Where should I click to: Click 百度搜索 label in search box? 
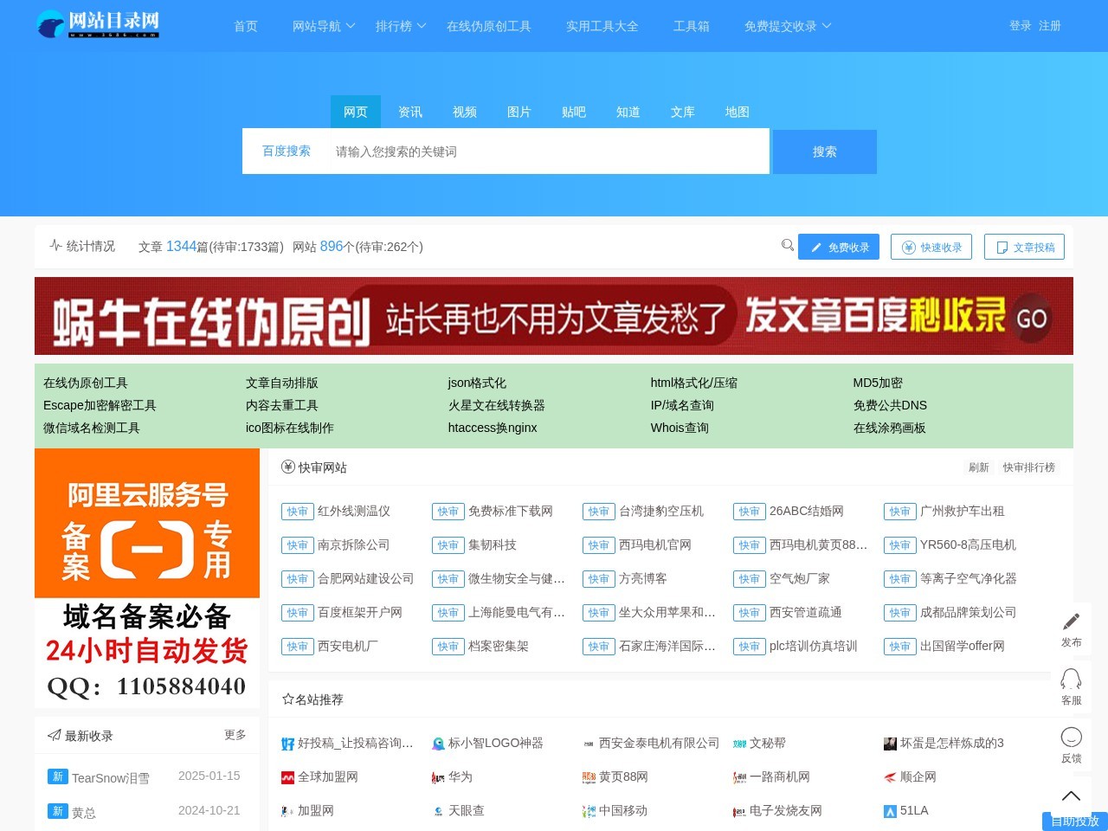(287, 151)
